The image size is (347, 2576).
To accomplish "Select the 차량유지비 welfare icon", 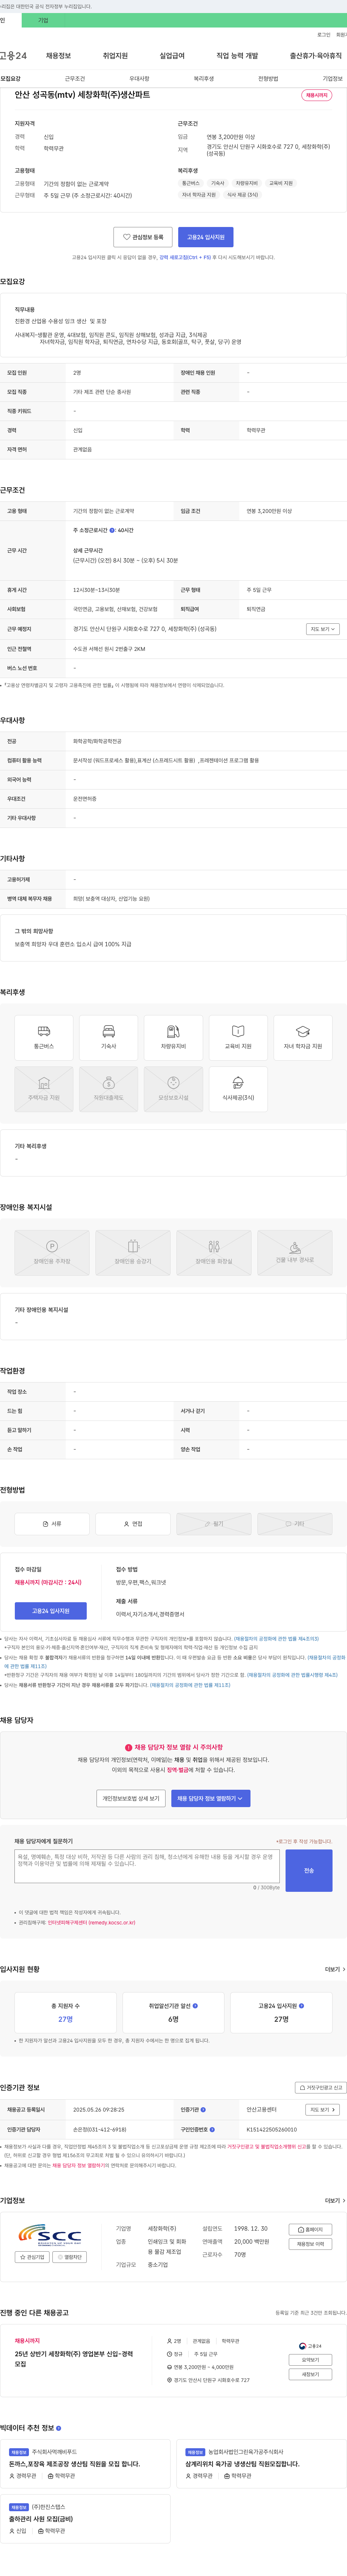I will (173, 1037).
